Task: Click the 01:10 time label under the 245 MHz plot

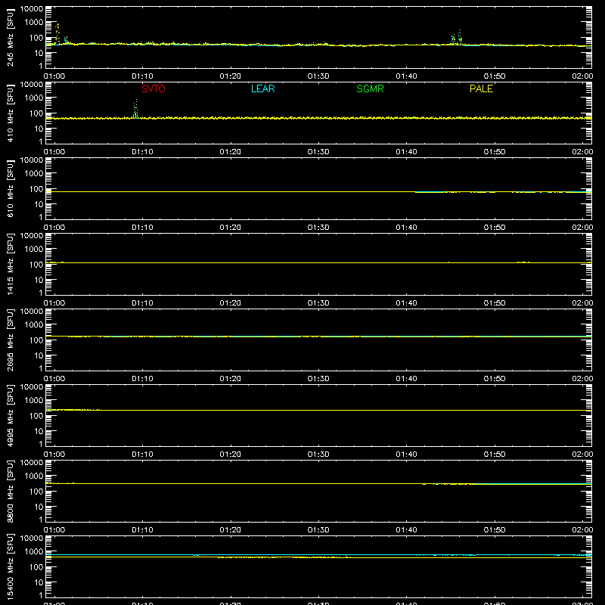Action: (142, 76)
